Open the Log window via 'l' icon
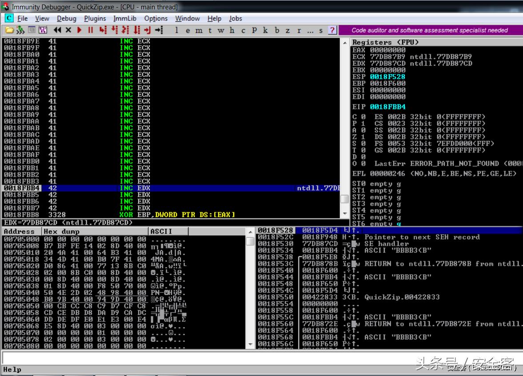Screen dimensions: 523x376 pyautogui.click(x=176, y=31)
